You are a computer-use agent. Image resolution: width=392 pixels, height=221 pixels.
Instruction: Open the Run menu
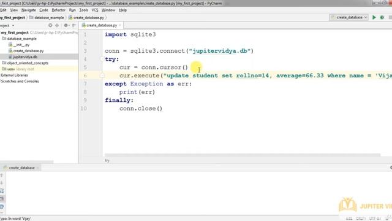(x=72, y=10)
